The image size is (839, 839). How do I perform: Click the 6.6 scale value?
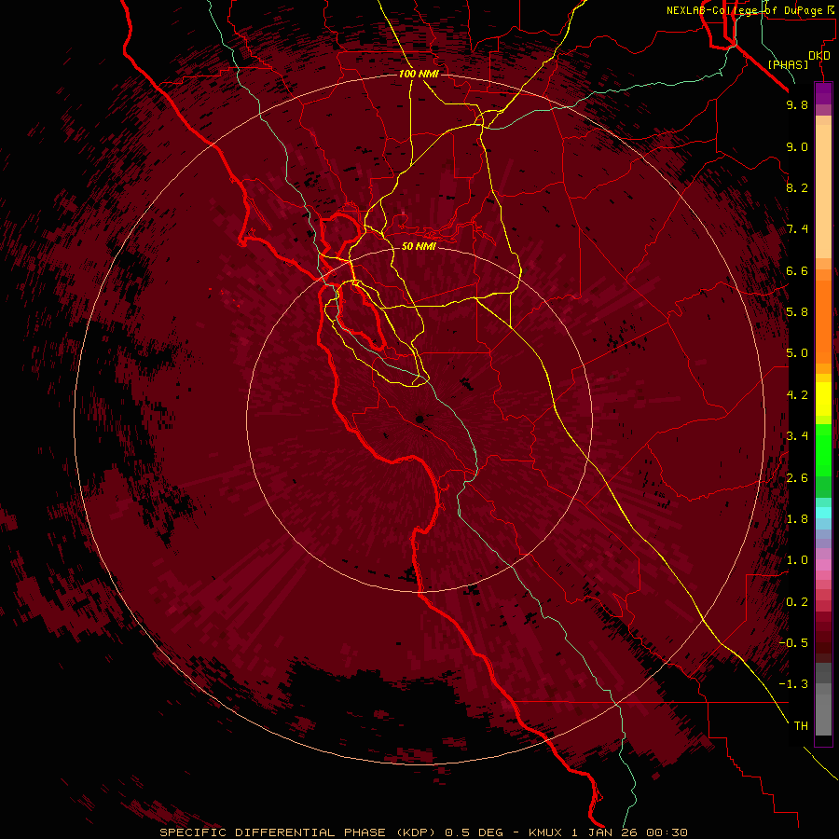(797, 270)
